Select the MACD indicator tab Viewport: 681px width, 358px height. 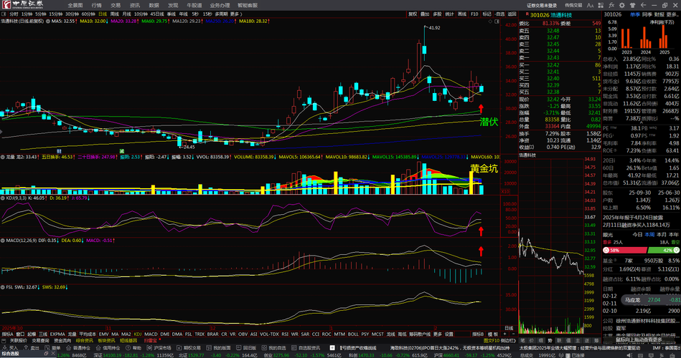pos(151,334)
